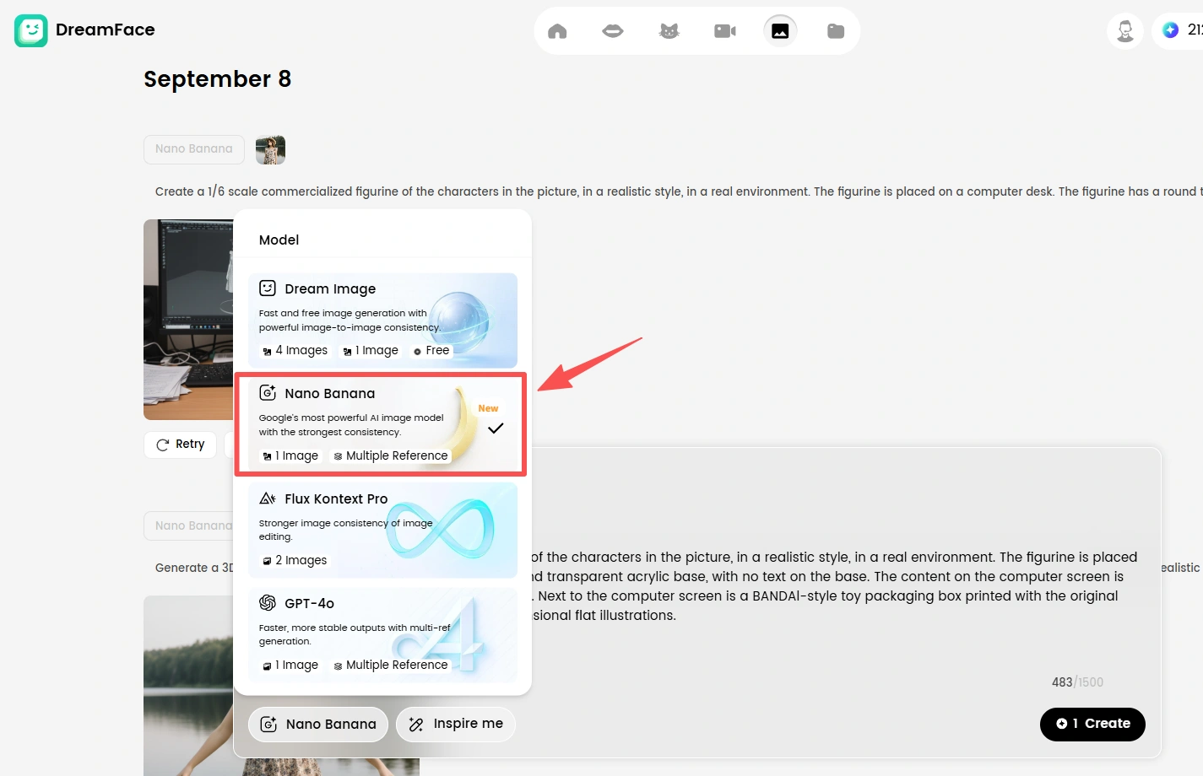Open the user profile avatar icon

tap(1125, 31)
